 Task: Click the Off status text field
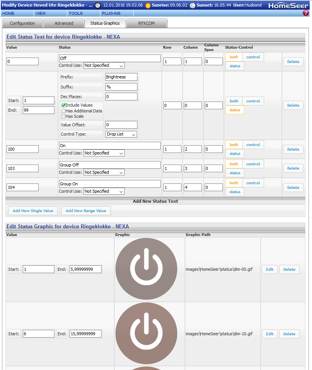coord(110,58)
